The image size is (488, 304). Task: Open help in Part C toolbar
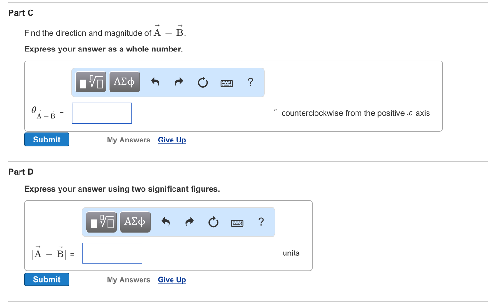coord(250,82)
